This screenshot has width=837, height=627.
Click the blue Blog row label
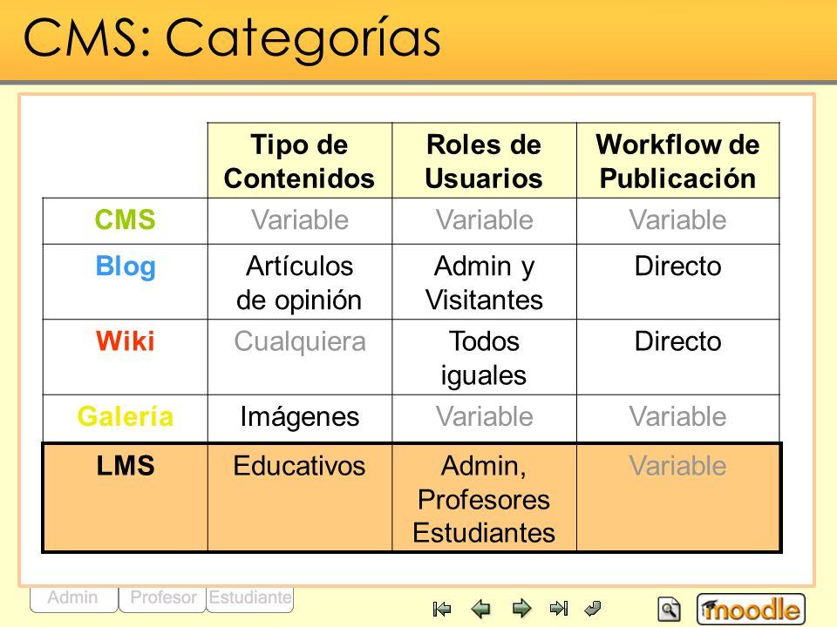[126, 266]
